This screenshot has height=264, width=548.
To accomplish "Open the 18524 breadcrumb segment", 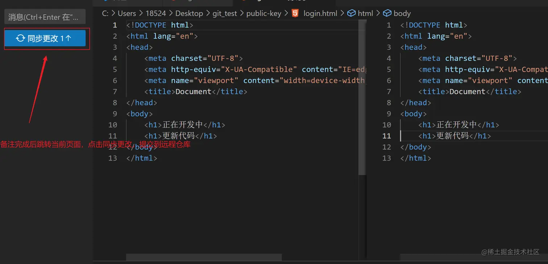I will coord(156,13).
